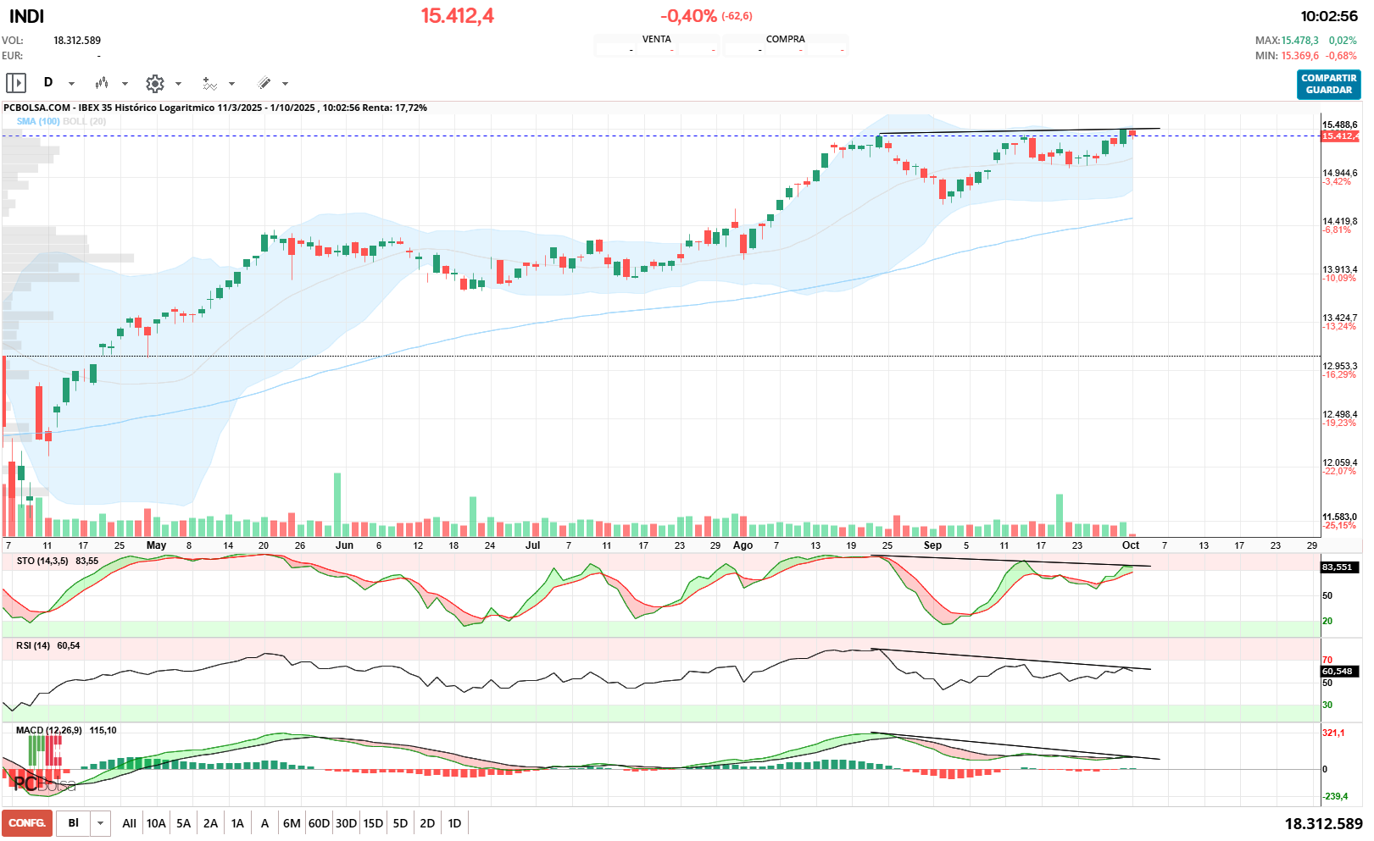Click the 12.953,3 price axis label
1374x841 pixels.
point(1340,366)
